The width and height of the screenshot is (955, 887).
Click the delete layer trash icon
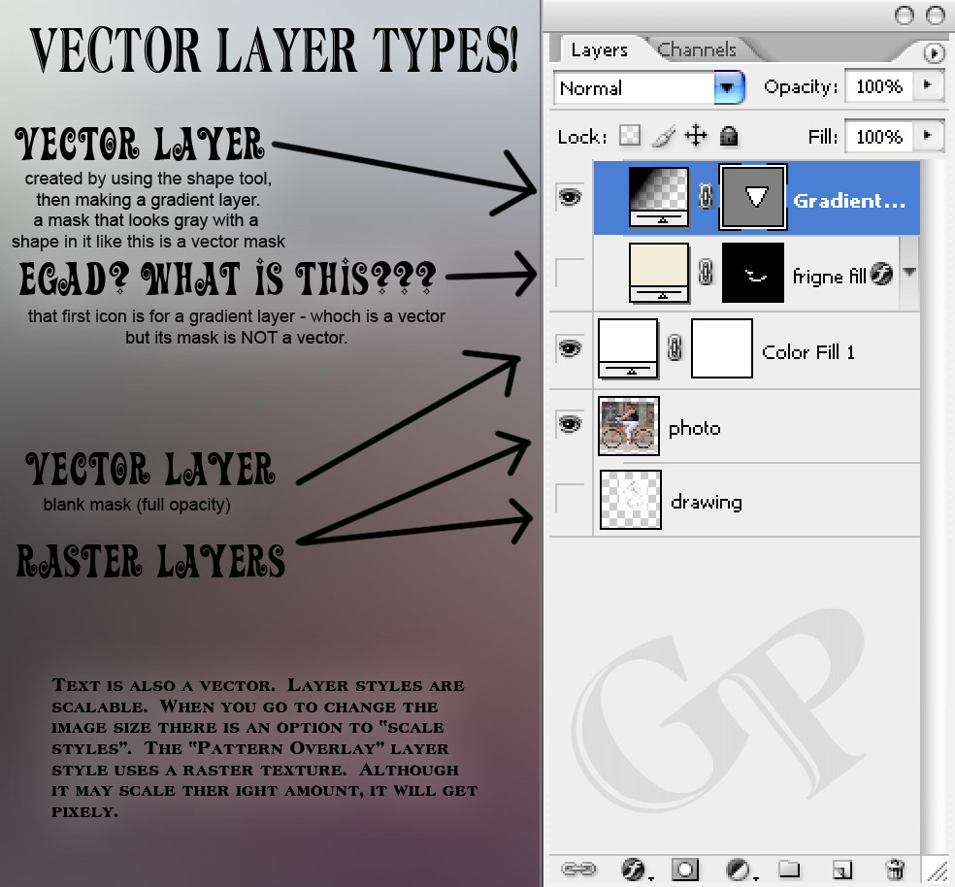(x=893, y=871)
